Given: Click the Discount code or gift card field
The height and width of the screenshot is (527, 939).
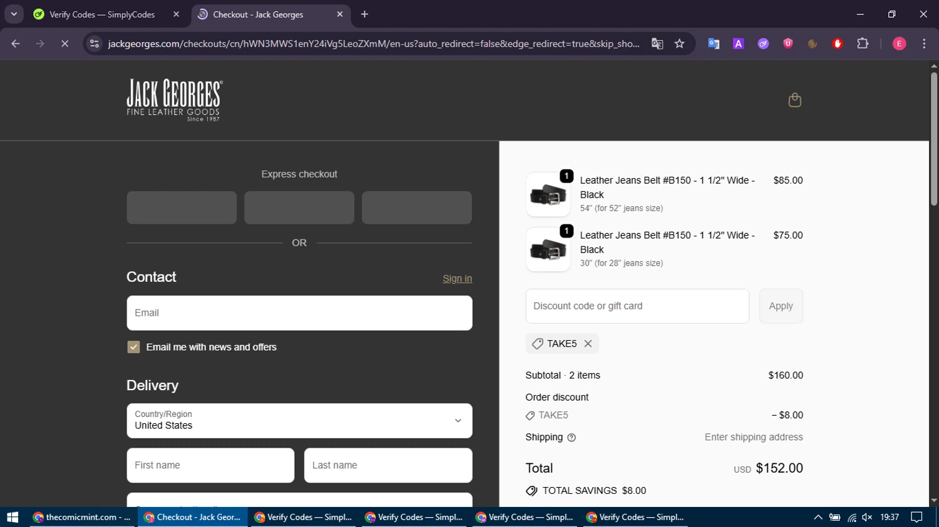Looking at the screenshot, I should click(637, 306).
